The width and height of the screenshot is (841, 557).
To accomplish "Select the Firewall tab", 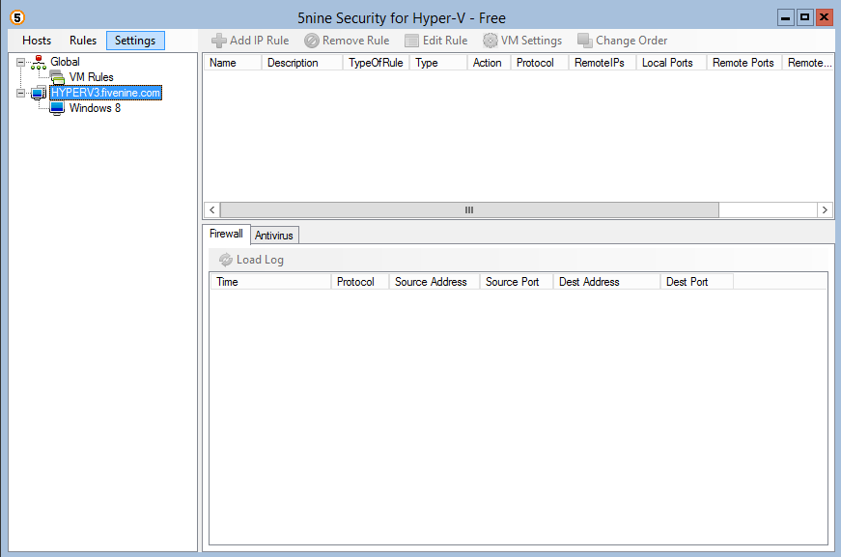I will (226, 234).
